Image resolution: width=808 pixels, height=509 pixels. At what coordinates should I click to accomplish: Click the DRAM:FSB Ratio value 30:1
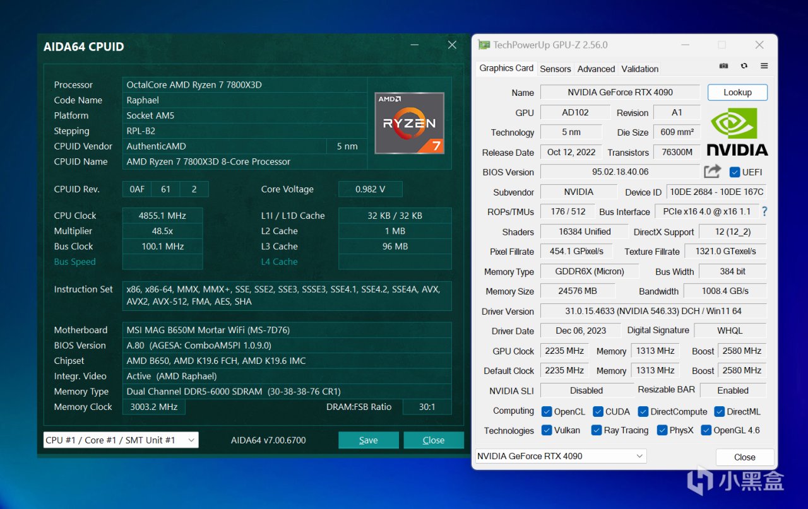[x=427, y=407]
